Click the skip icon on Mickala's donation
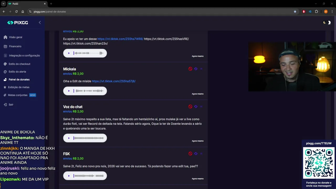This screenshot has width=336, height=189. 201,69
